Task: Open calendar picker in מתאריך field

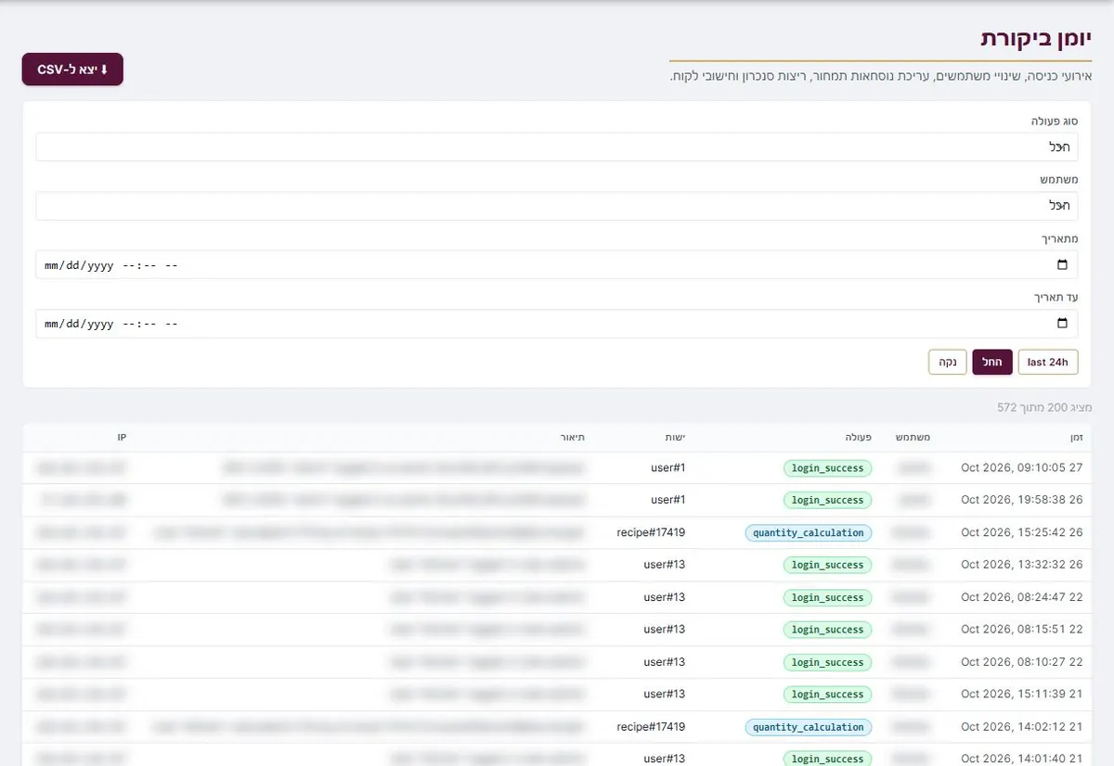Action: 1063,265
